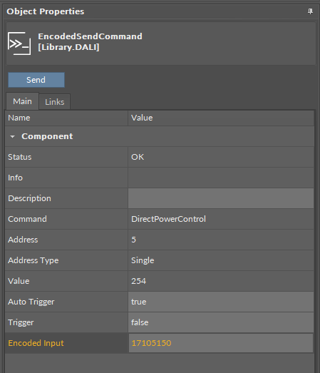Click the Description value input field
The height and width of the screenshot is (373, 320).
click(x=221, y=198)
